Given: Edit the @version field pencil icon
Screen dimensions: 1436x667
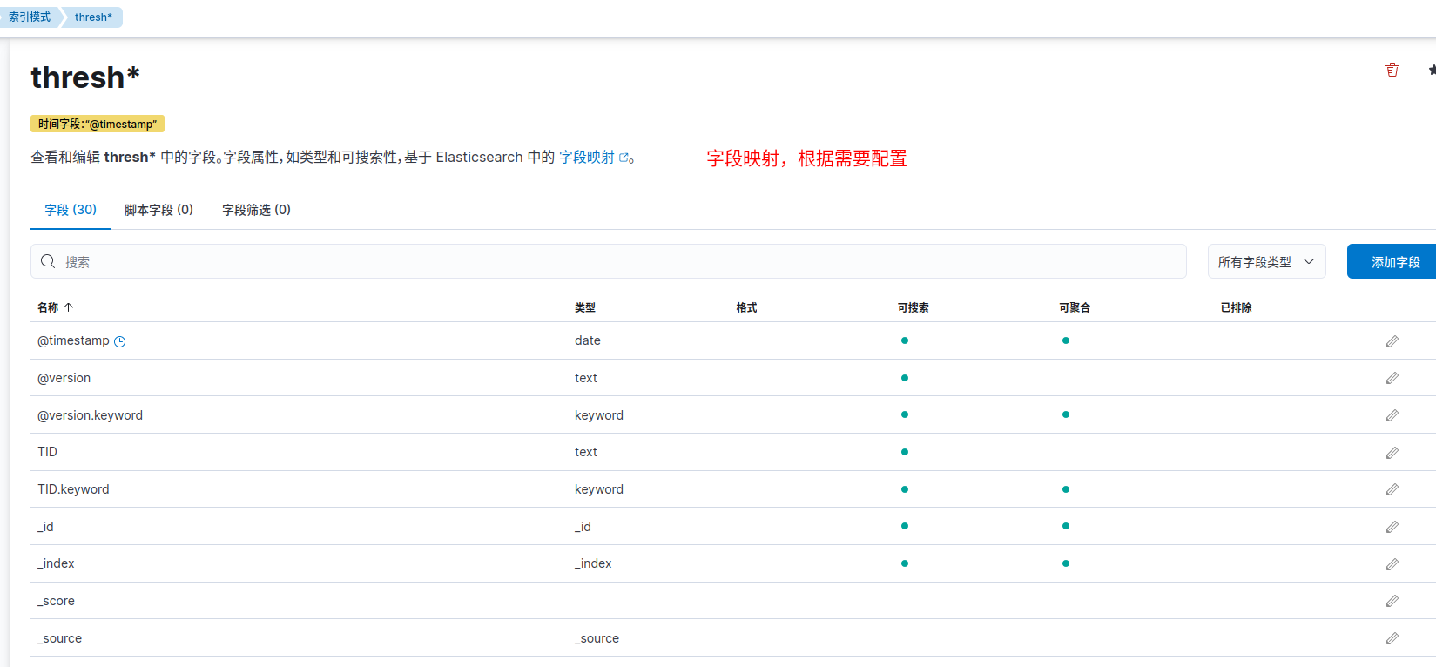Looking at the screenshot, I should coord(1392,378).
